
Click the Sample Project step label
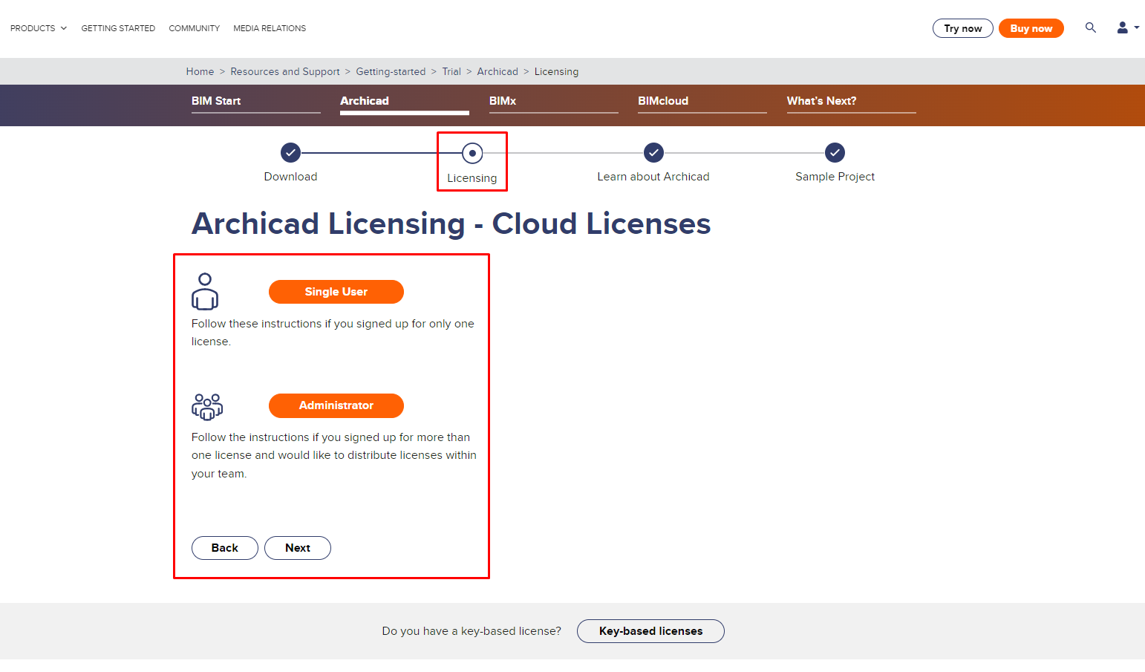(x=835, y=177)
